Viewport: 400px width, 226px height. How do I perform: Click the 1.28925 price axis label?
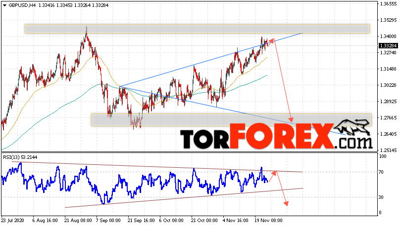tap(388, 102)
